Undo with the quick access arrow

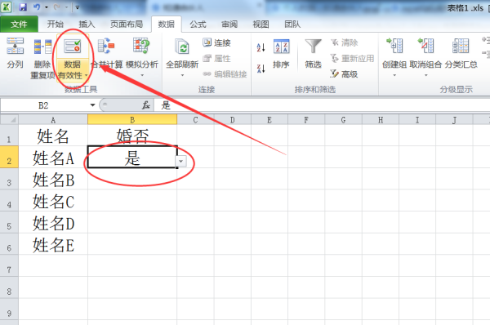coord(37,7)
